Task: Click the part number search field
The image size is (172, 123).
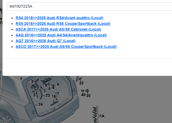Action: pos(88,6)
